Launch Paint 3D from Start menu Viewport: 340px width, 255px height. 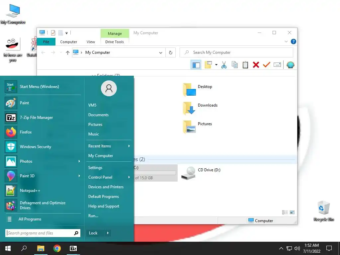coord(43,176)
